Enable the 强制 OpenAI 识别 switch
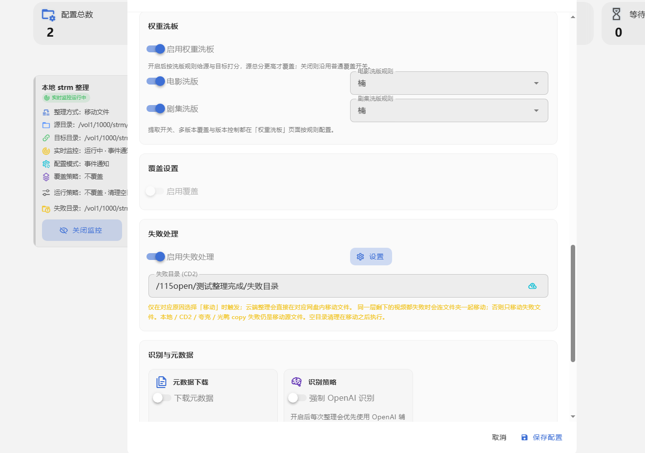 (297, 398)
